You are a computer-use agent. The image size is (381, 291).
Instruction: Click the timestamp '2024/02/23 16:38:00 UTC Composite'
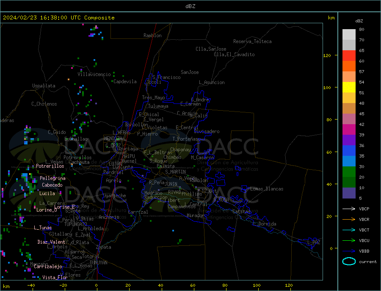coord(58,18)
